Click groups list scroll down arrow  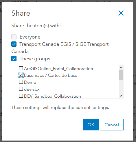(x=121, y=96)
